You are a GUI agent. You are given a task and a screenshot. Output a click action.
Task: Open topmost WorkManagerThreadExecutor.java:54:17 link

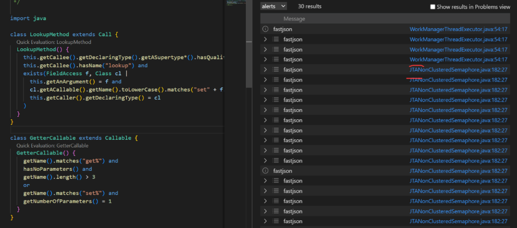458,29
